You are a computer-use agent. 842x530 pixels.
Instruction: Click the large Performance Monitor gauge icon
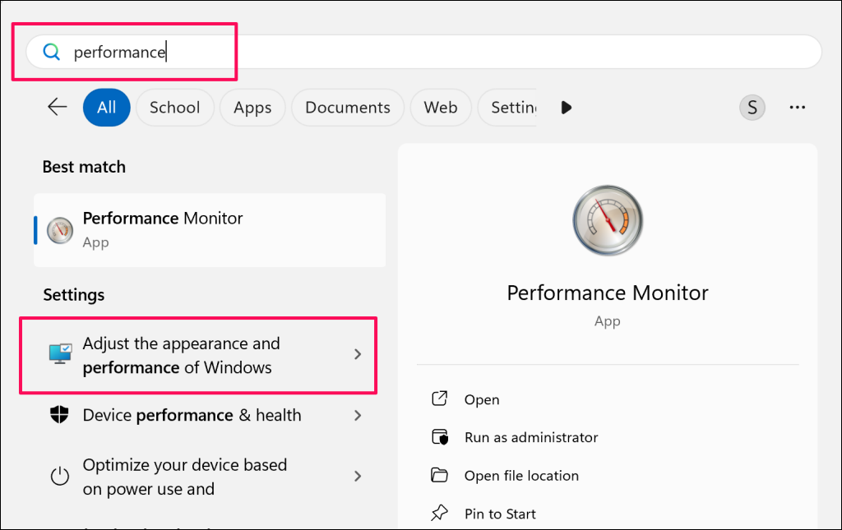[x=608, y=220]
